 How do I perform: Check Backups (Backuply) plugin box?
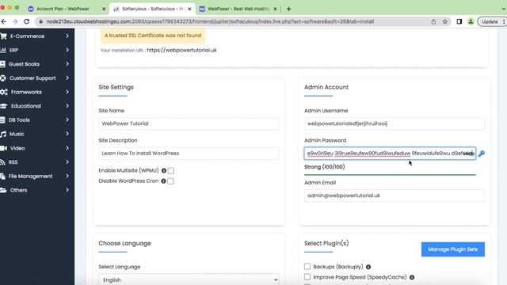307,267
